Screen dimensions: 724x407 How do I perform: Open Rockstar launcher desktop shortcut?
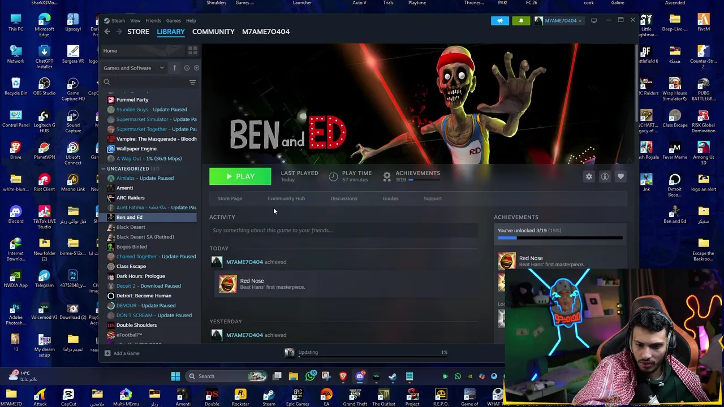[240, 397]
